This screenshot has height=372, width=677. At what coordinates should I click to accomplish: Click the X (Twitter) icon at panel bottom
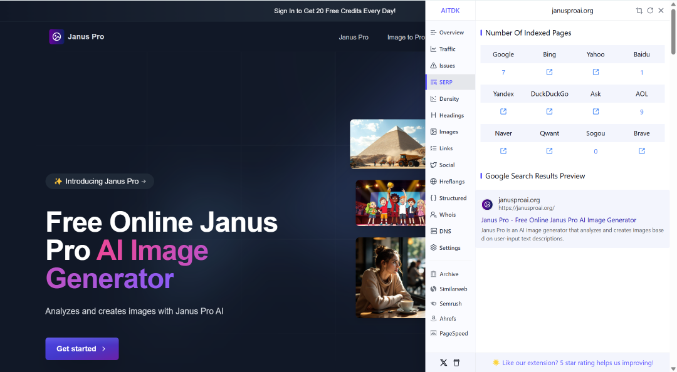click(443, 363)
